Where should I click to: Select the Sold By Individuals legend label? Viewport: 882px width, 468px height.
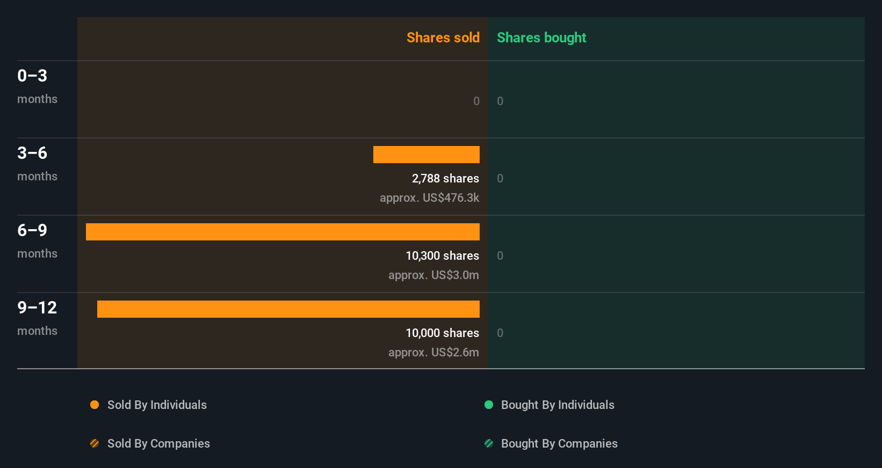tap(157, 405)
